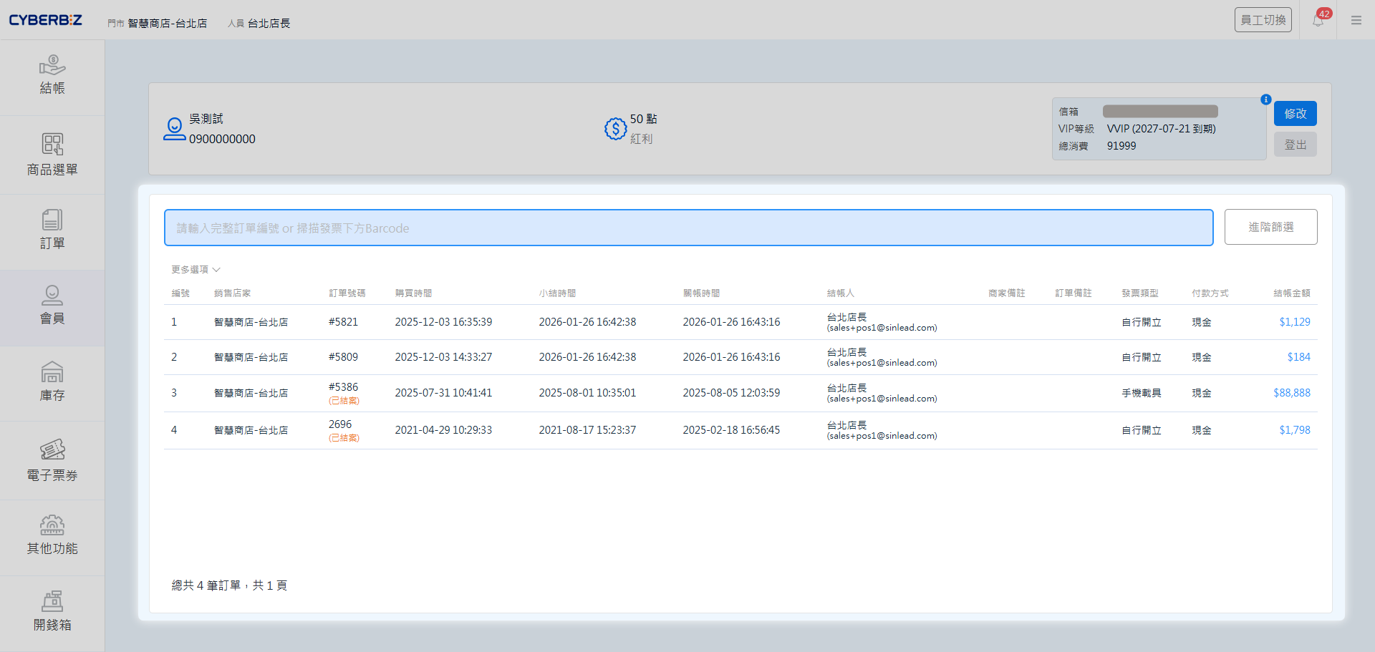The height and width of the screenshot is (652, 1375).
Task: Open the notification bell with 42 badge
Action: click(1318, 20)
